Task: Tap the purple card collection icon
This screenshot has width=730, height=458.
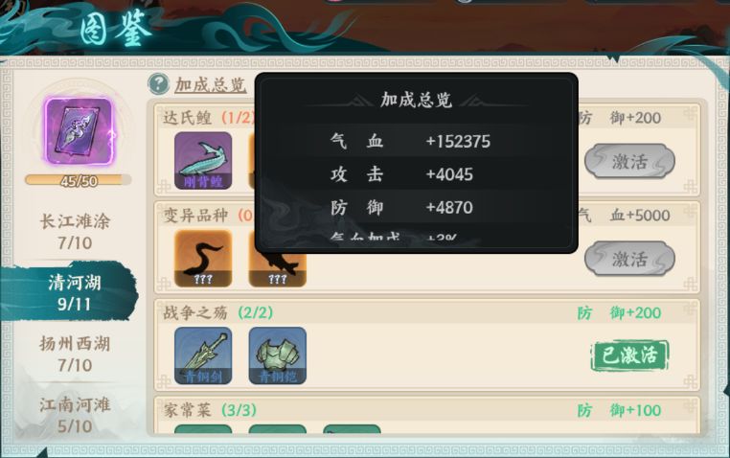Action: pos(79,131)
